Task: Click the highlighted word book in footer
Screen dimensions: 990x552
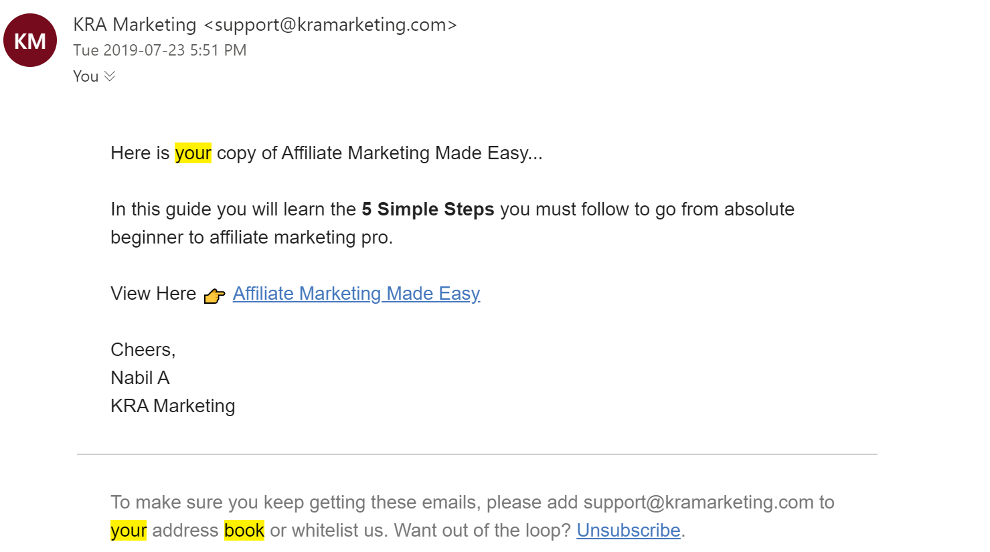Action: [244, 531]
